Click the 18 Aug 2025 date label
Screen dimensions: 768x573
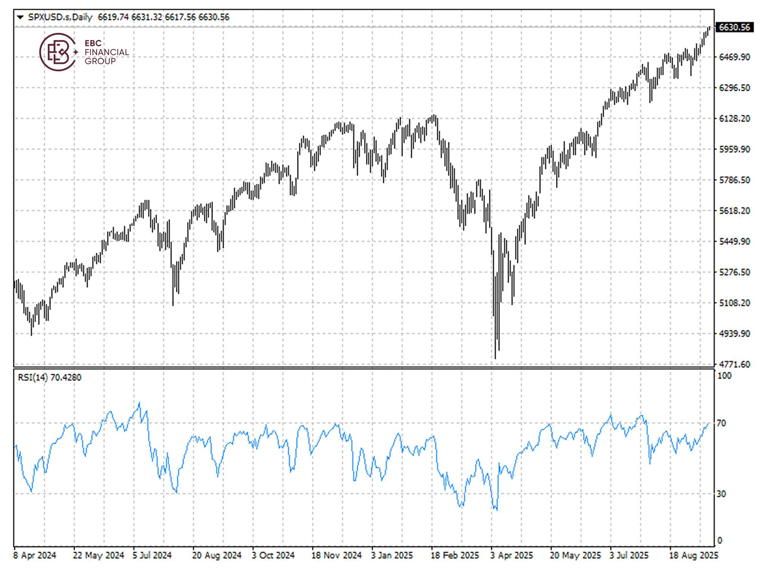tap(694, 555)
